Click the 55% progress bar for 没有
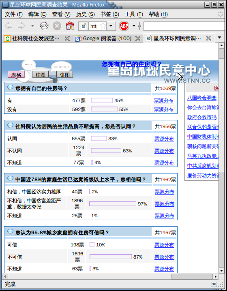The image size is (227, 291). 104,109
